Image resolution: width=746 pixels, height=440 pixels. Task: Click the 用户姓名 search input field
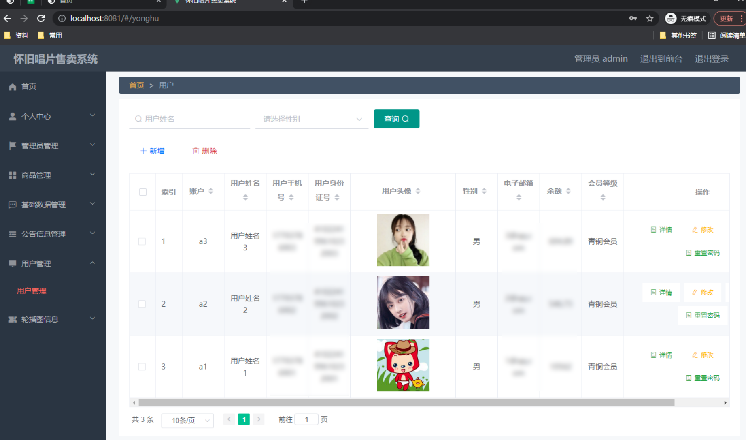point(190,119)
